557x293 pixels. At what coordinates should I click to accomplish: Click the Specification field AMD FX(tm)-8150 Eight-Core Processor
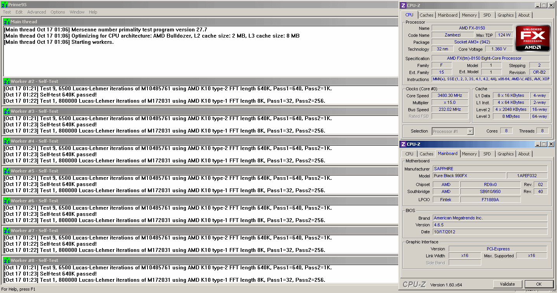(x=491, y=58)
